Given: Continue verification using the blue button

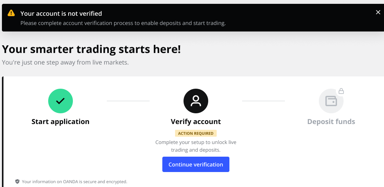Looking at the screenshot, I should (x=196, y=164).
